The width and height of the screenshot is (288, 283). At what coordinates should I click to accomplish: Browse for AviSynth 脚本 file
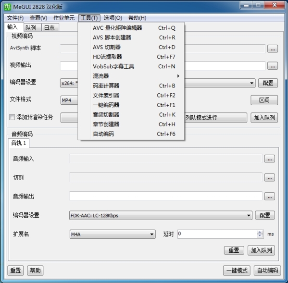tap(273, 49)
